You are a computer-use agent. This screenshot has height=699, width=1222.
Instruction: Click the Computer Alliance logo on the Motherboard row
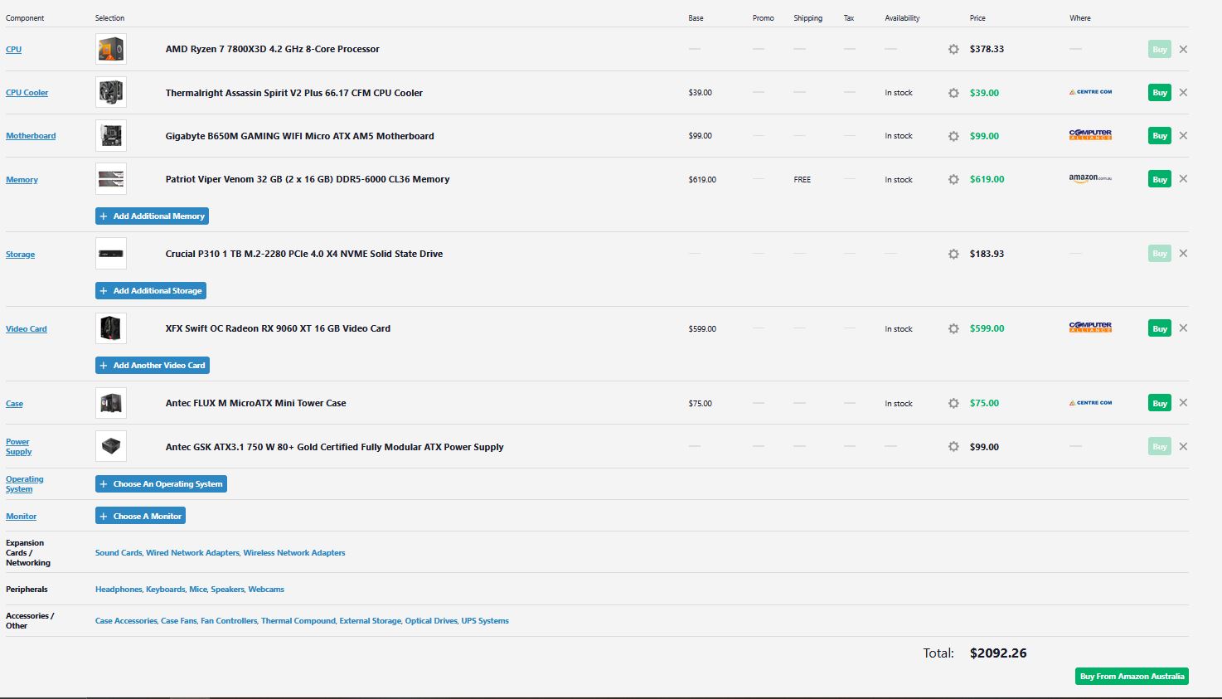click(x=1090, y=135)
